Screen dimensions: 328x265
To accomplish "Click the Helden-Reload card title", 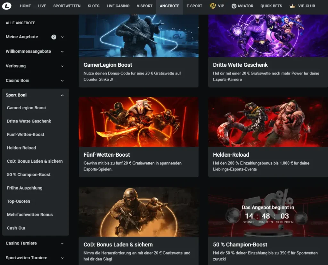I will click(231, 155).
